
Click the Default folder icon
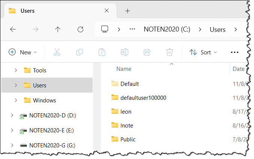pyautogui.click(x=115, y=84)
